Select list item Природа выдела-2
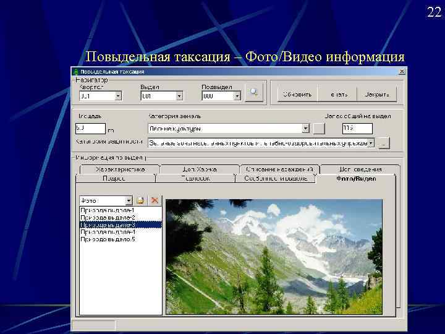 [x=121, y=218]
